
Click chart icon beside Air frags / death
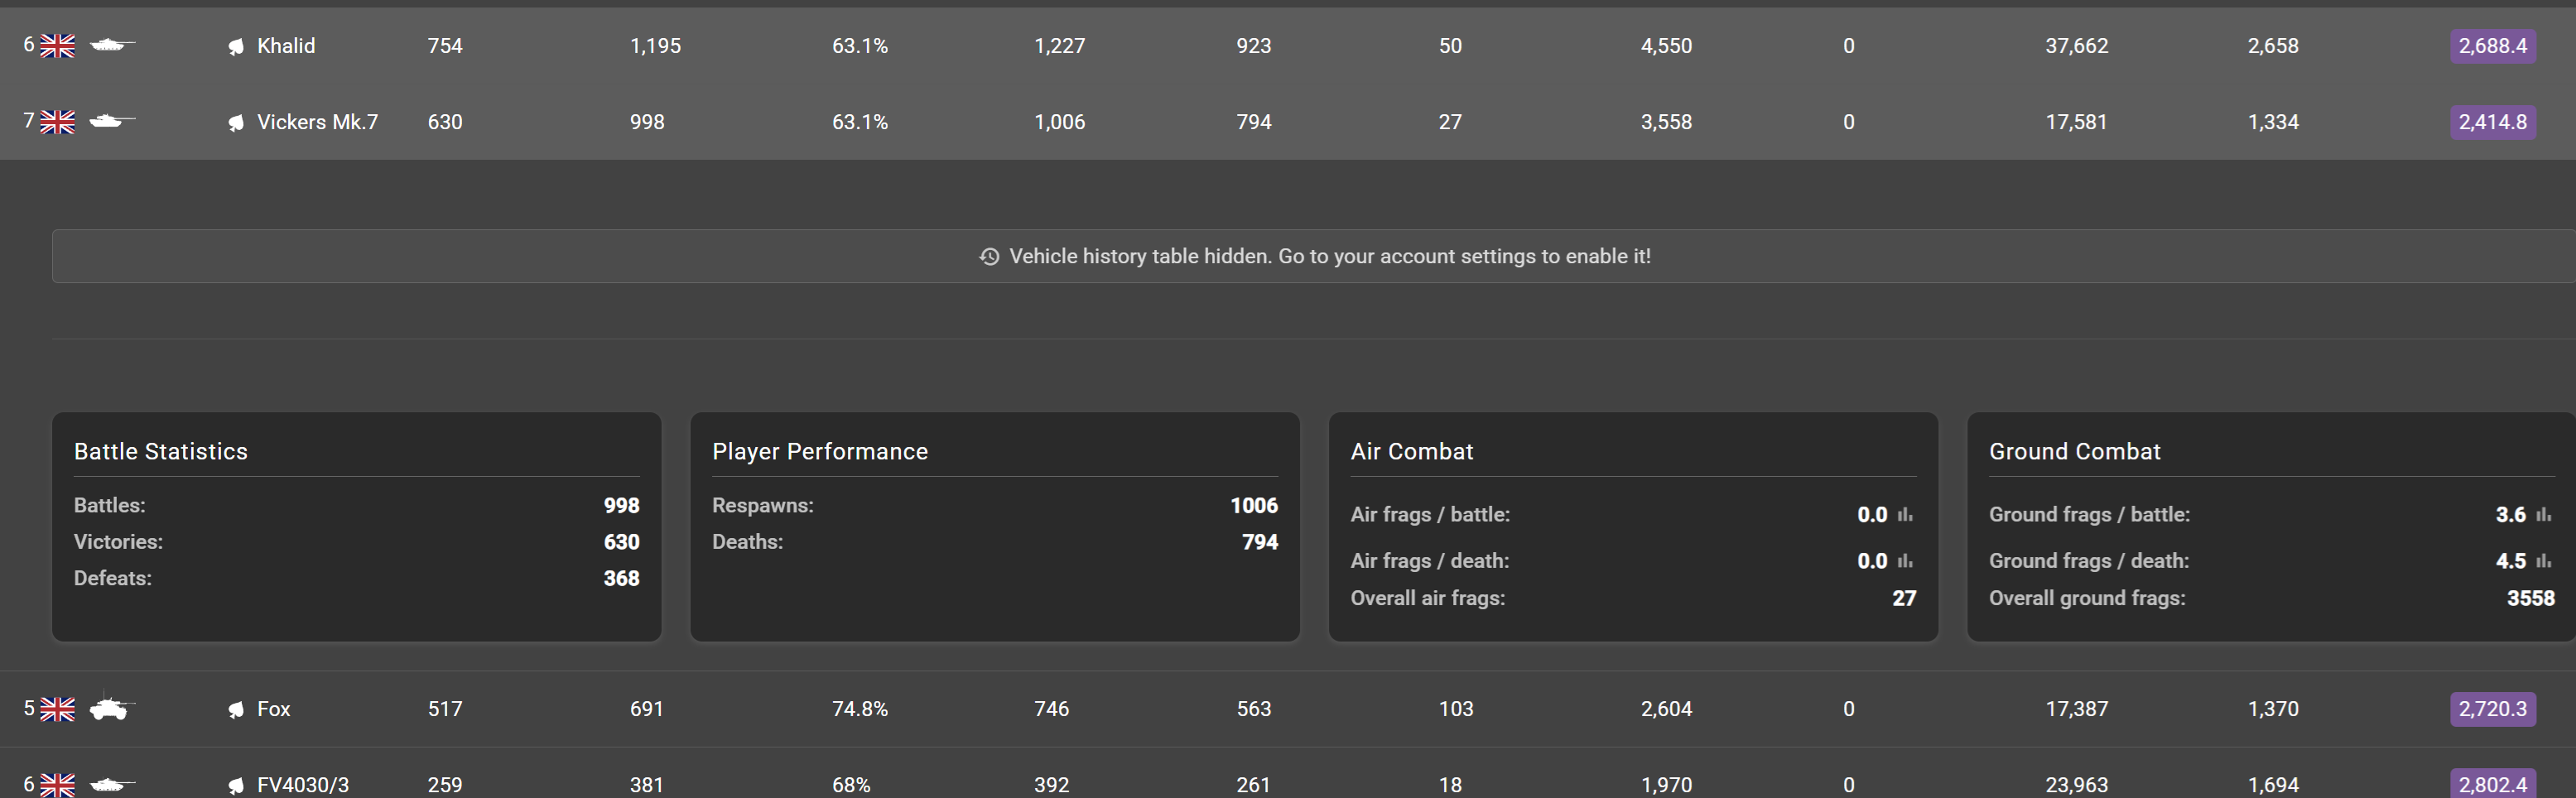click(x=1905, y=561)
